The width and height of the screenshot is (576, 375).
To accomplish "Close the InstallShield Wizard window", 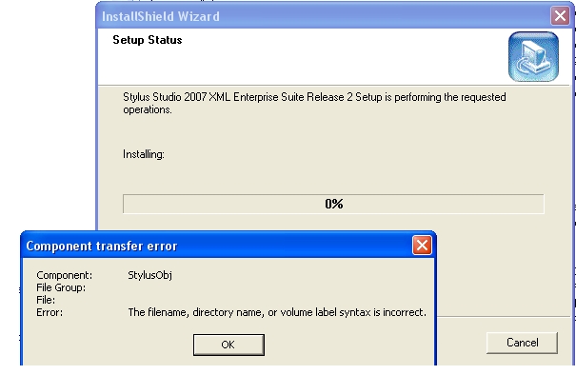I will click(x=560, y=16).
